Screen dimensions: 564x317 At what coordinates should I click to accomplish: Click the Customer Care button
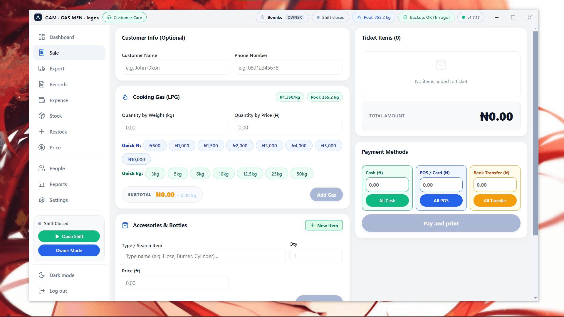click(x=125, y=17)
